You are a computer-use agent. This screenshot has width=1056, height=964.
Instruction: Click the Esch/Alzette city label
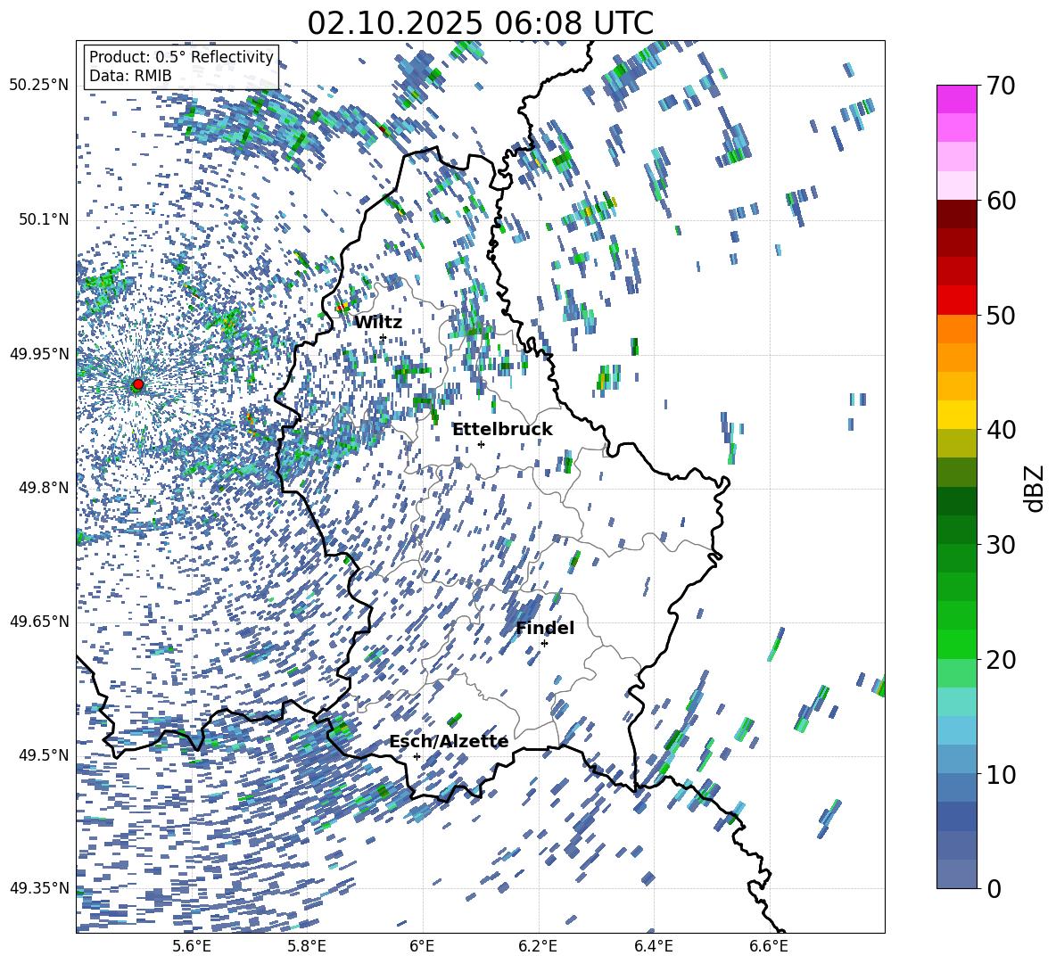point(449,742)
